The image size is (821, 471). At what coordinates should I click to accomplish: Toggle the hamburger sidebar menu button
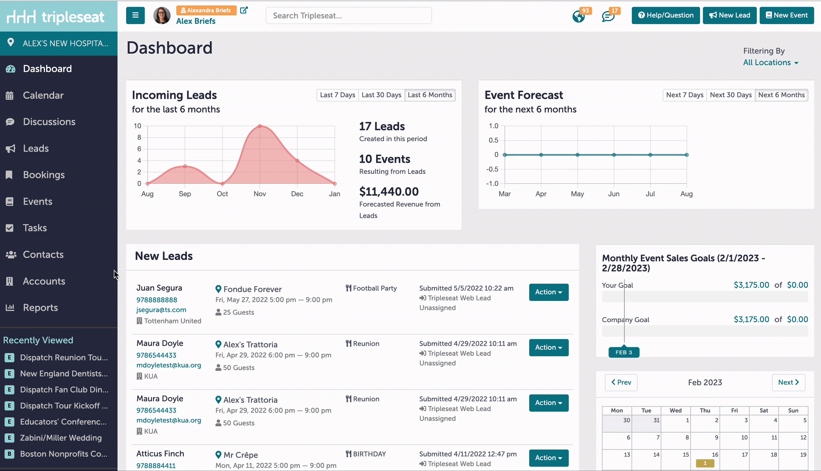point(135,15)
